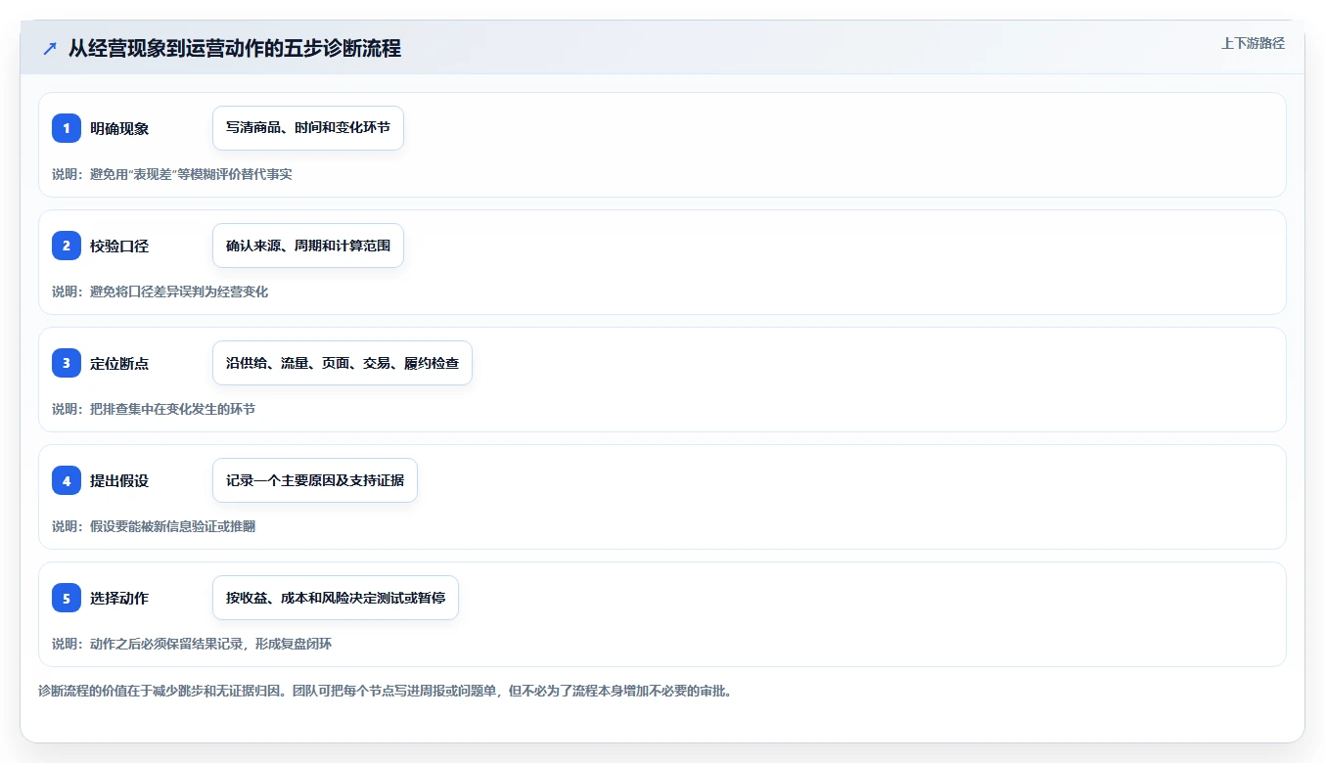Click step number 4 badge
Image resolution: width=1325 pixels, height=763 pixels.
(x=67, y=480)
